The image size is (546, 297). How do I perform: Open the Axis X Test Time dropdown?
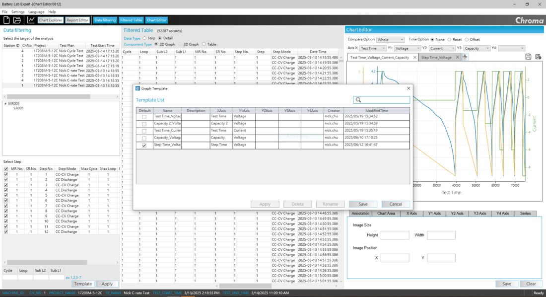pos(373,48)
